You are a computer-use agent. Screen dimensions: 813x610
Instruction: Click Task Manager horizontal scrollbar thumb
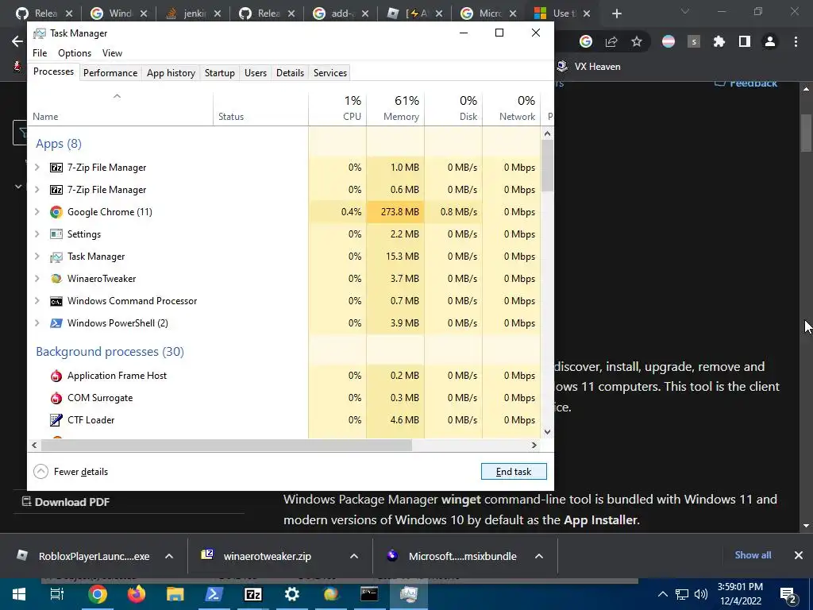click(226, 445)
